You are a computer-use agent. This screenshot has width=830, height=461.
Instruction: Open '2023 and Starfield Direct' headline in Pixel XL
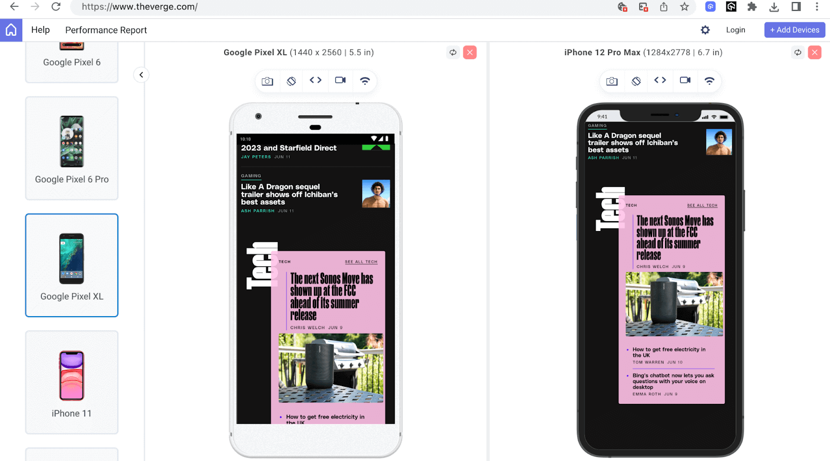pyautogui.click(x=289, y=148)
